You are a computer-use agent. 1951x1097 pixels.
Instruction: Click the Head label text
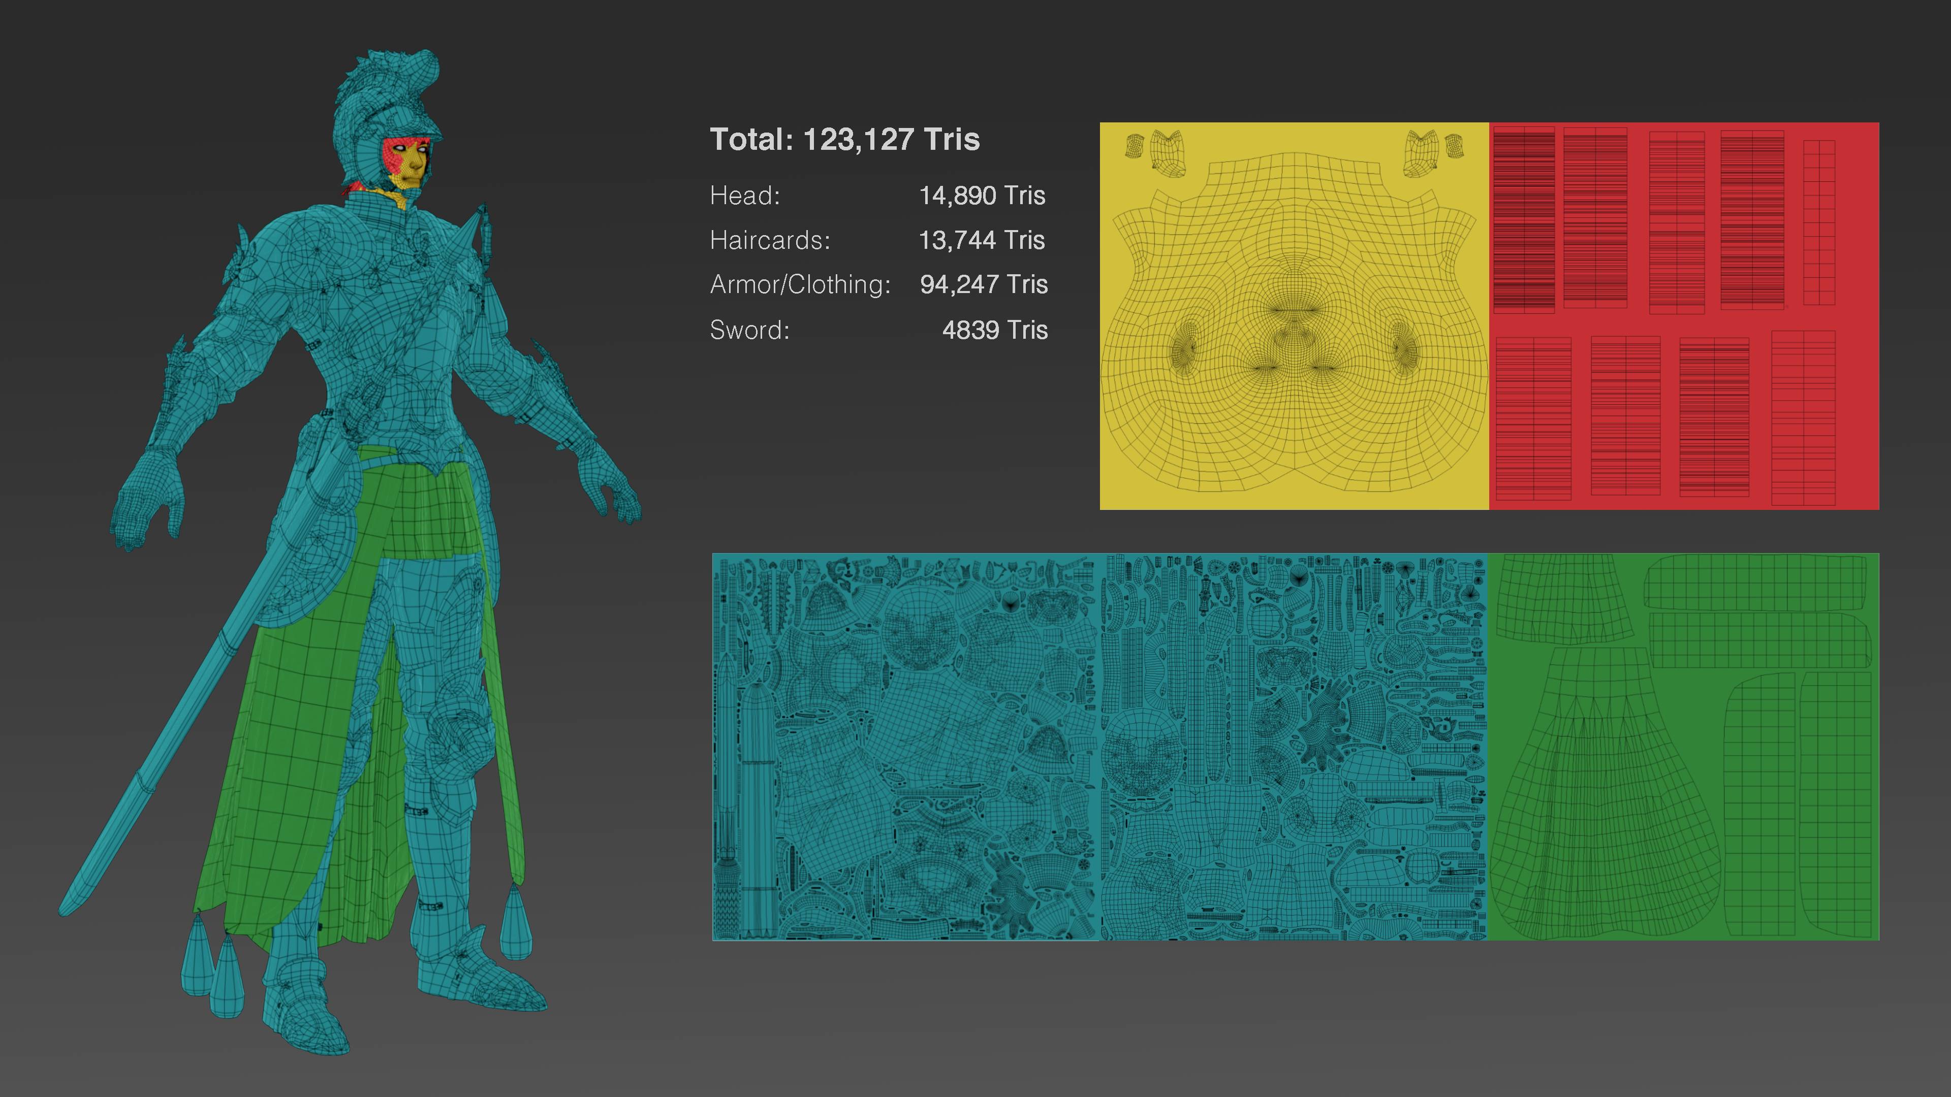[744, 196]
